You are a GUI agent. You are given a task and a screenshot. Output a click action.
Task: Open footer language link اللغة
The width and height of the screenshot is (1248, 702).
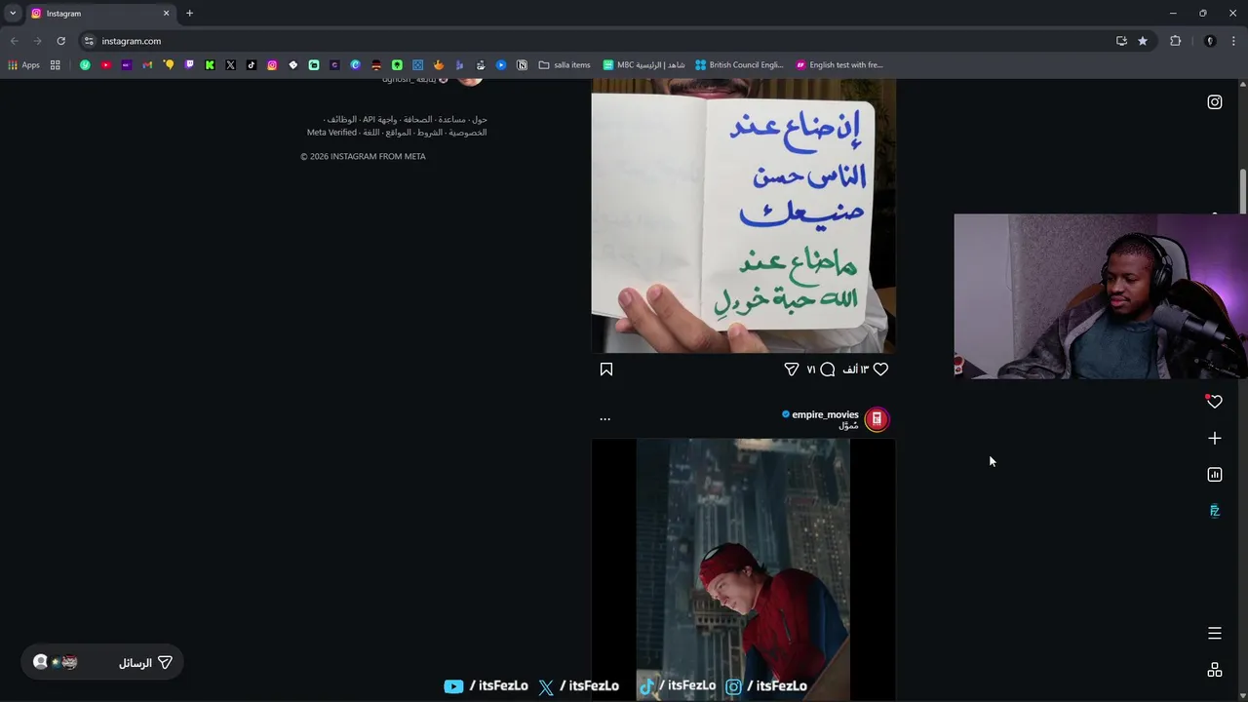click(x=371, y=133)
